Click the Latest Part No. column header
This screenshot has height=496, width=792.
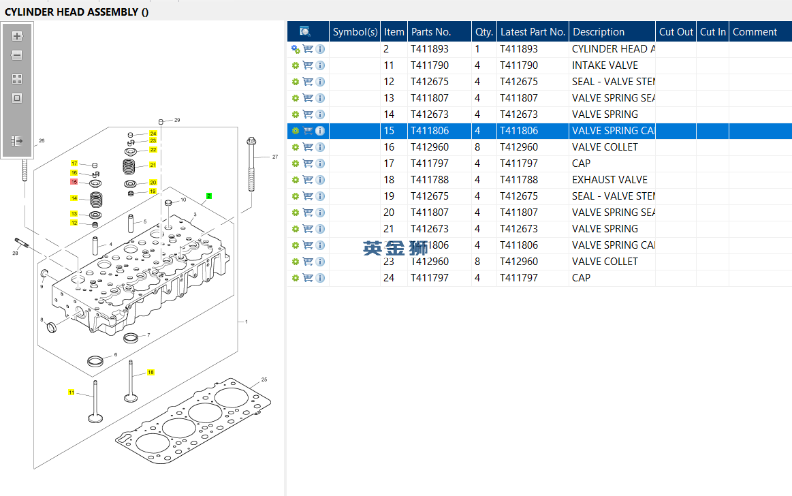[x=533, y=32]
